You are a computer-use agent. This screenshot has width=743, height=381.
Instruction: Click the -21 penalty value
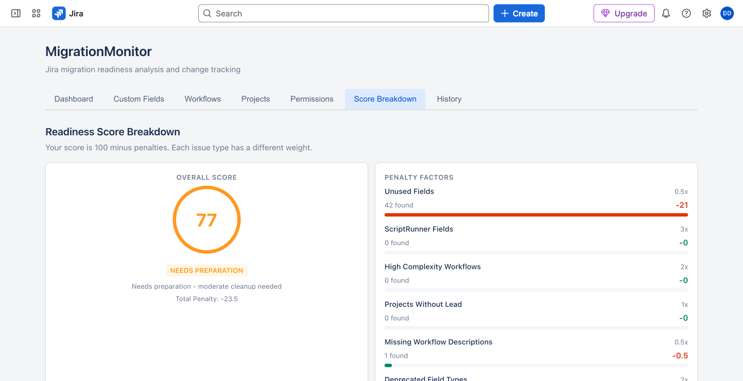pos(682,205)
